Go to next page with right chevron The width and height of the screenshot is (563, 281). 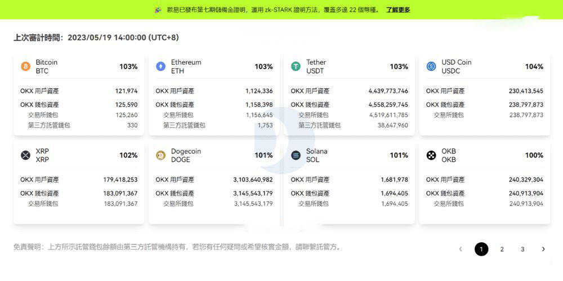pyautogui.click(x=543, y=249)
